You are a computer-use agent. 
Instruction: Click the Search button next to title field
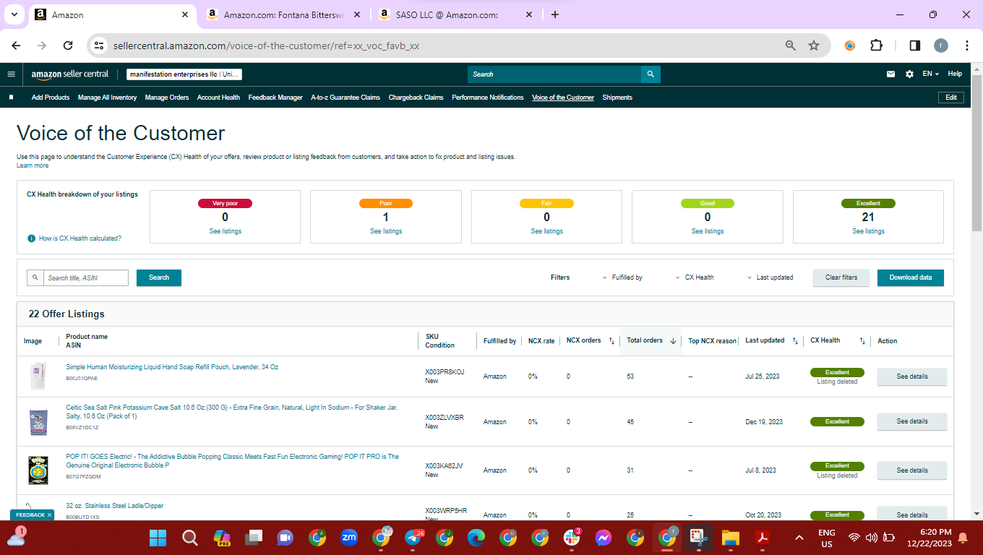159,277
